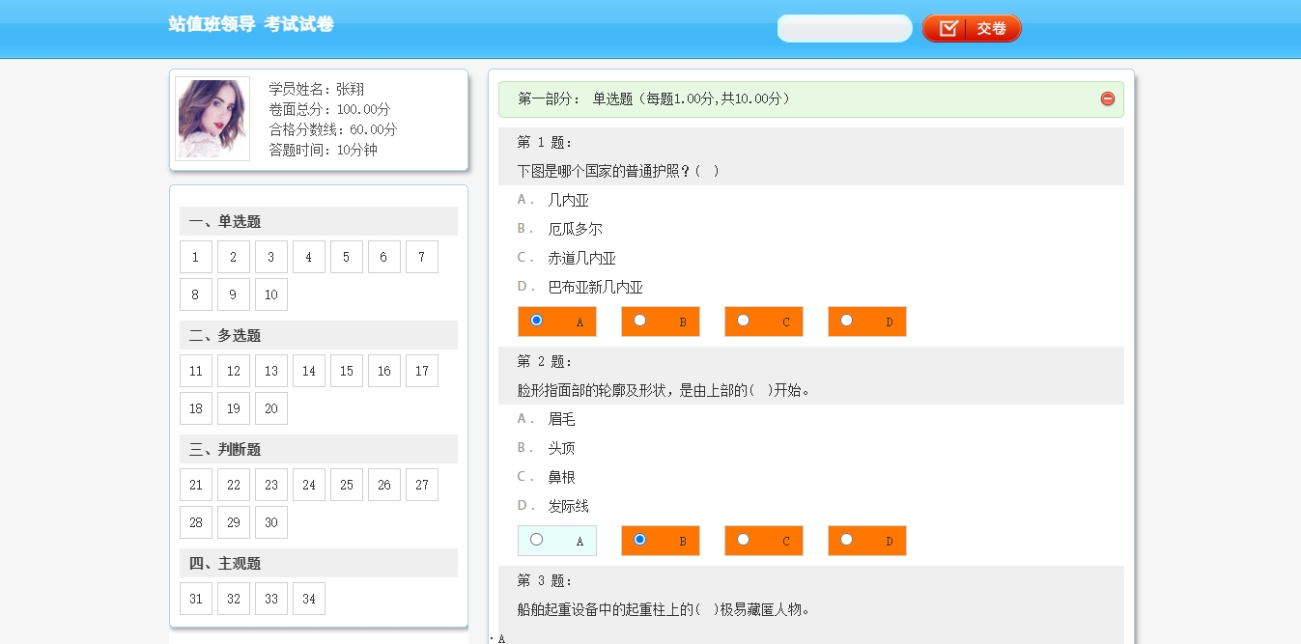Open subjective question 33

point(271,599)
